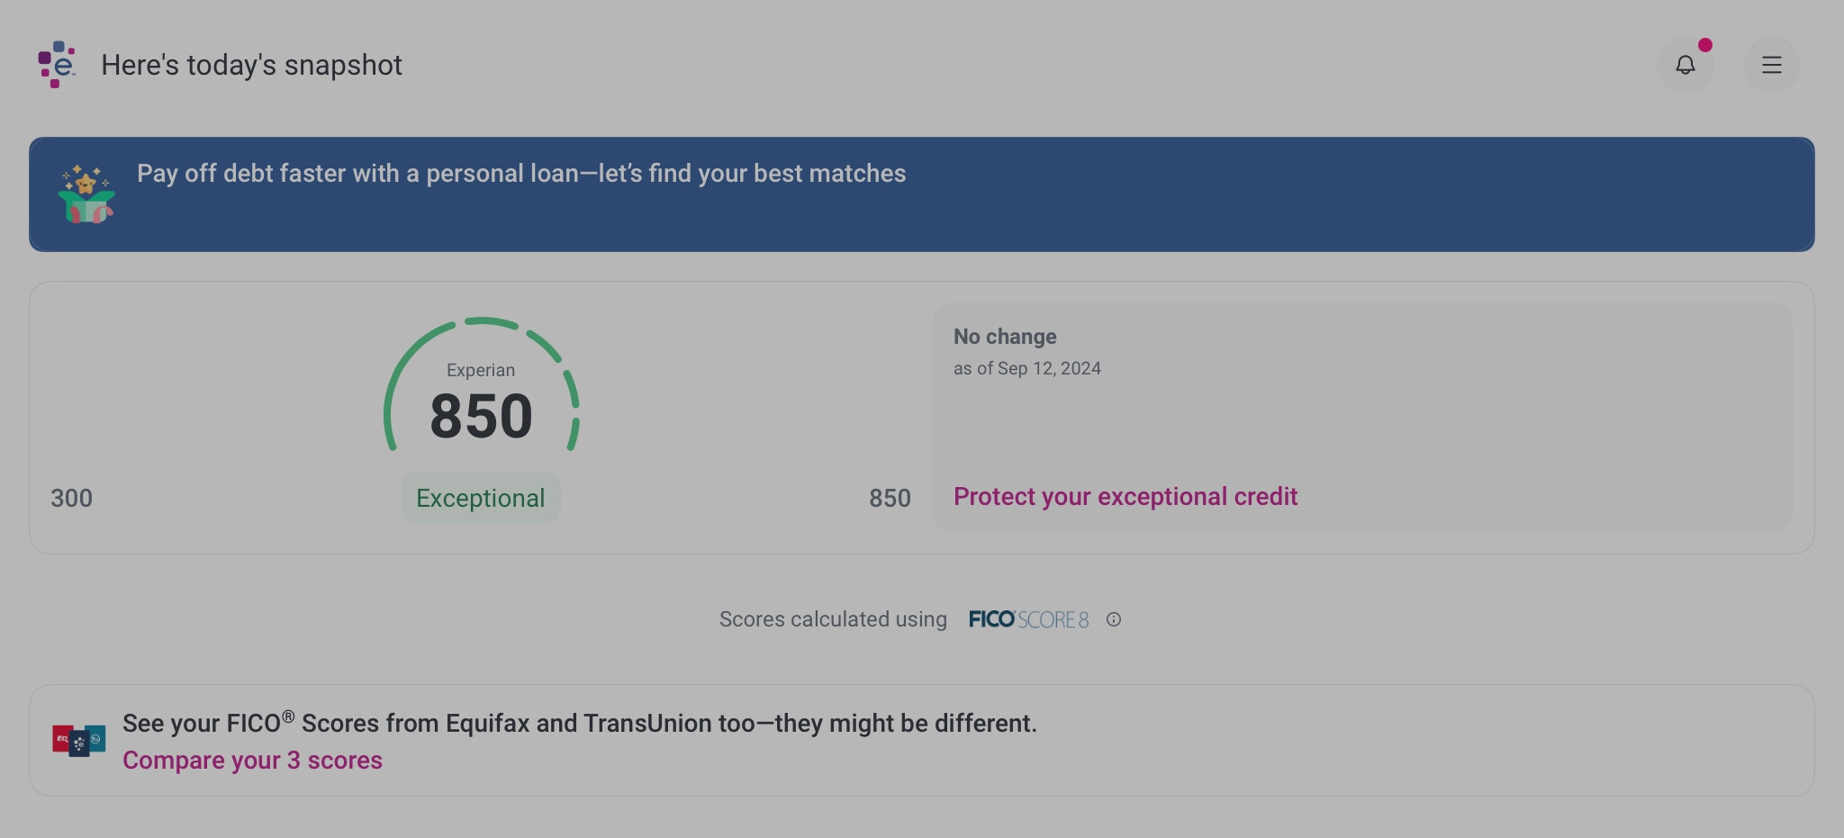Screen dimensions: 1844x838
Task: Open Compare your 3 scores link
Action: 252,761
